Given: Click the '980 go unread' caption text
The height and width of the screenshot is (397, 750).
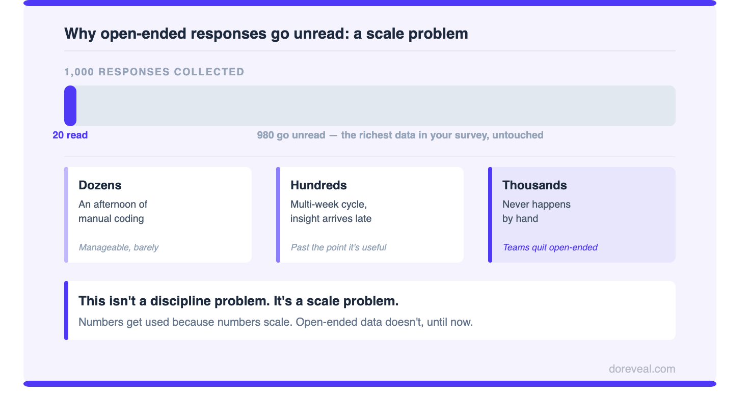Looking at the screenshot, I should 400,135.
